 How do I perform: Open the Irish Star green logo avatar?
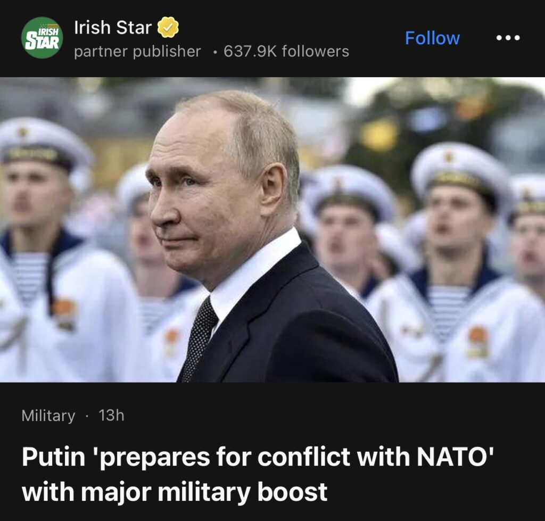(42, 38)
